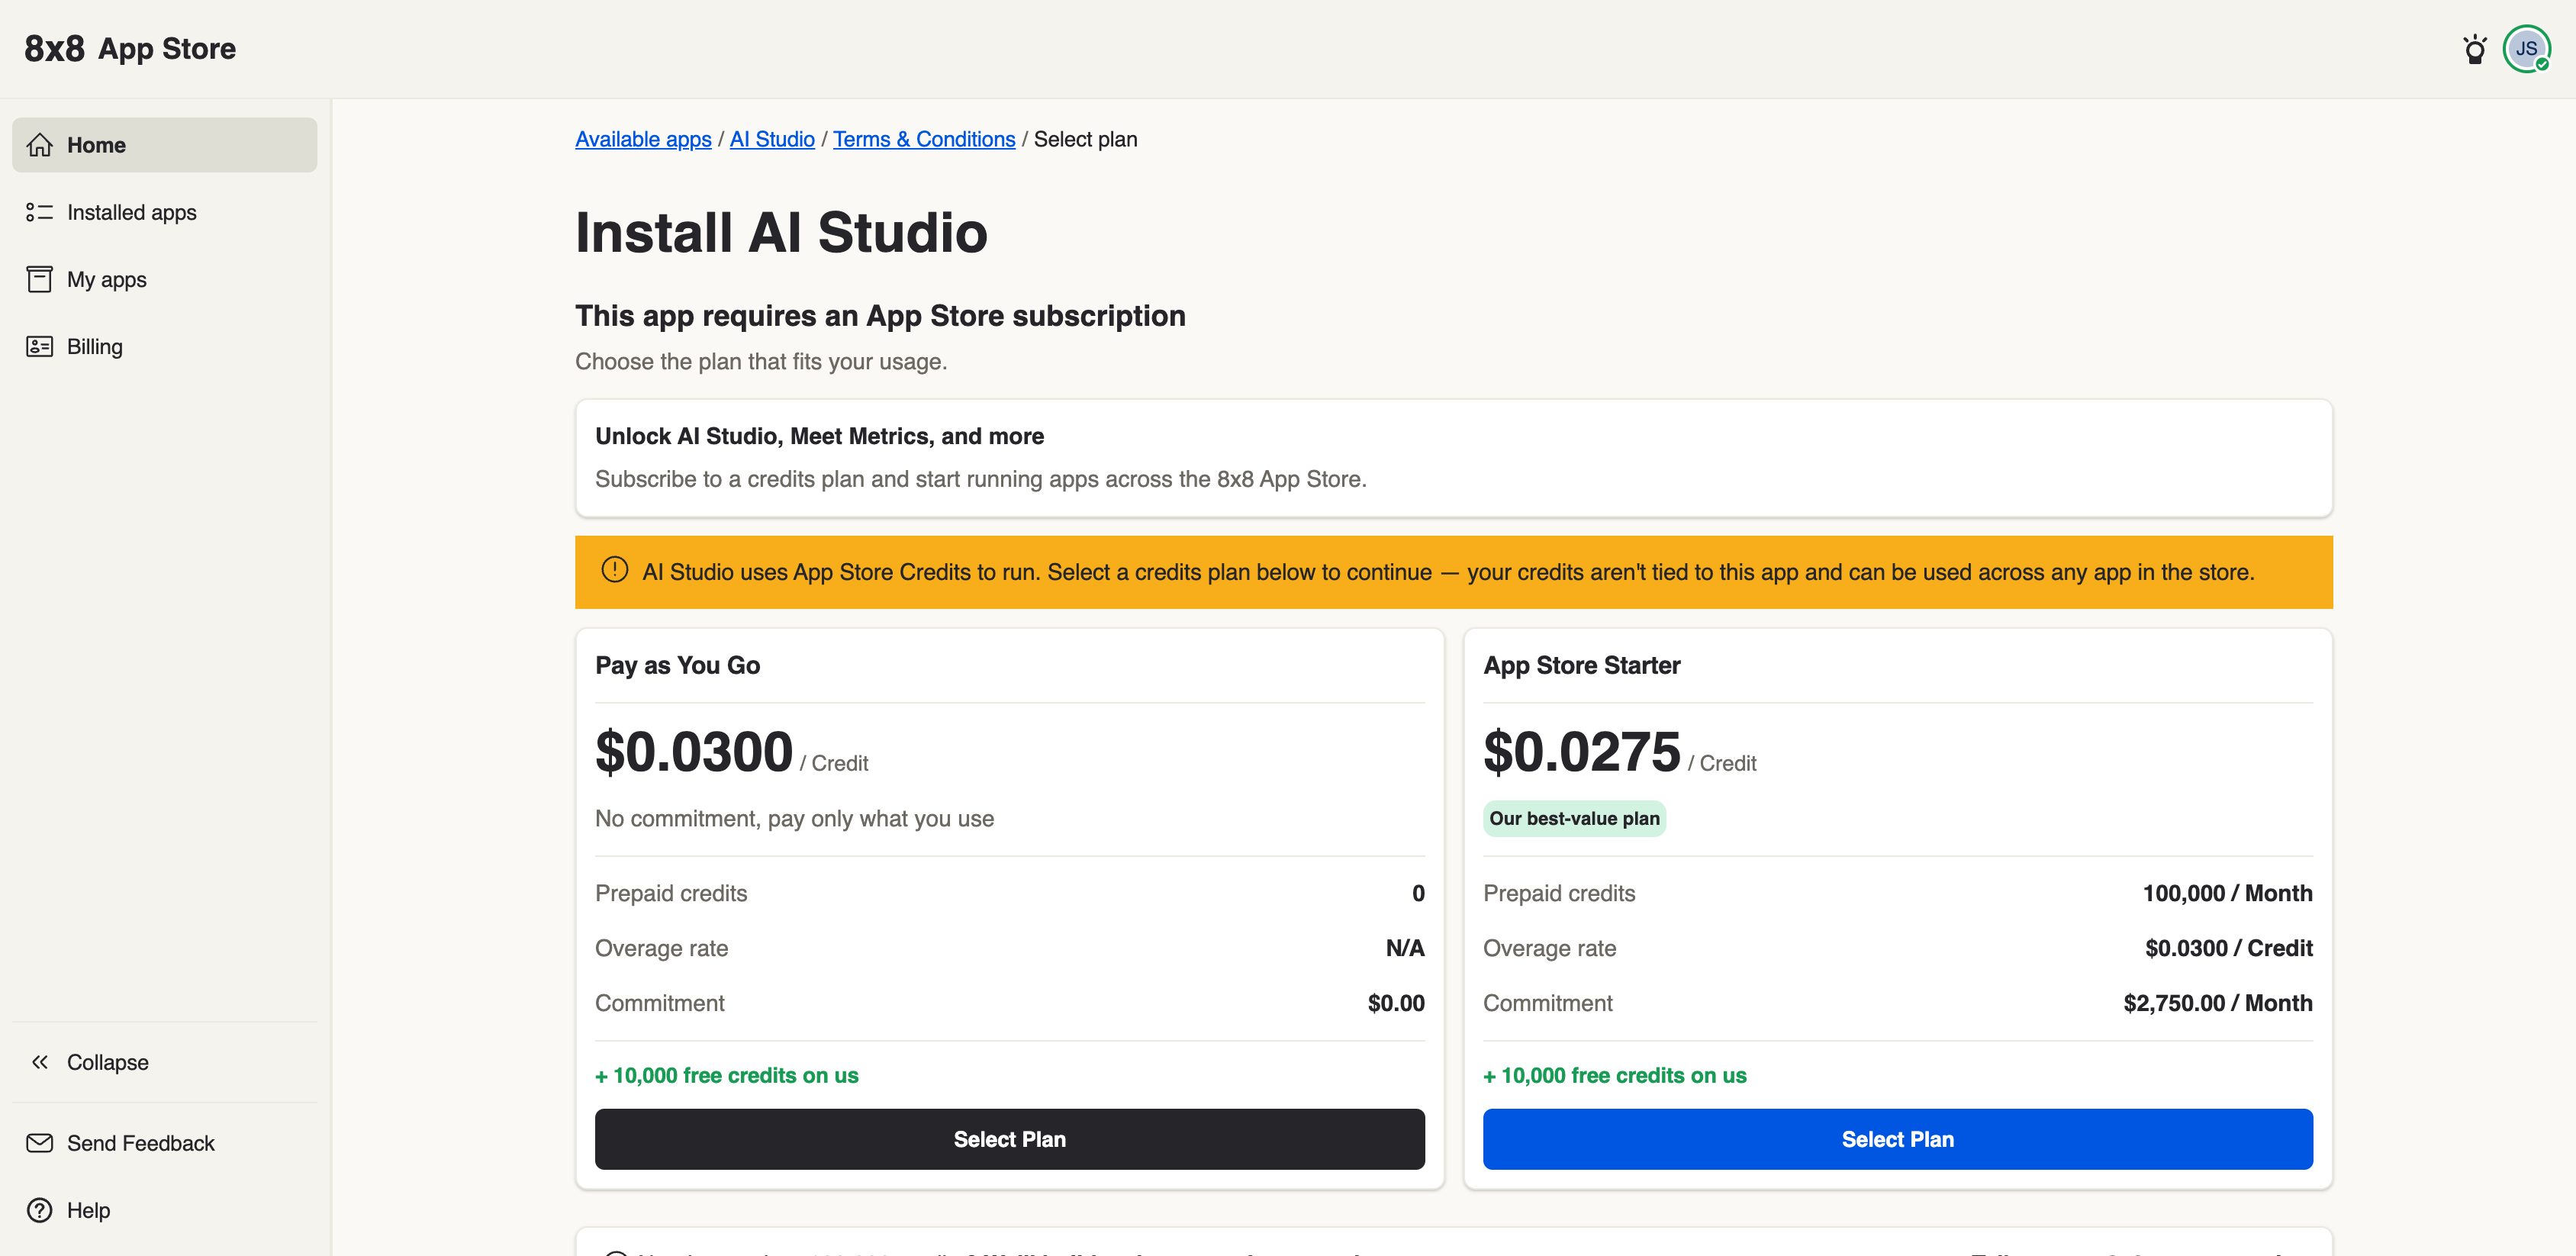Click 'Unlock AI Studio, Meet Metrics, and more'
Screen dimensions: 2576x1256
[819, 436]
